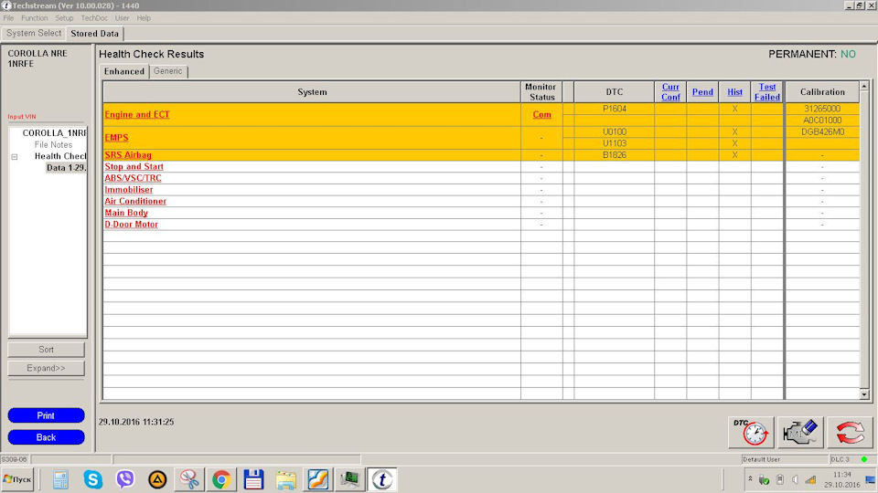
Task: Open the DTC freeze frame clock icon
Action: pos(751,432)
